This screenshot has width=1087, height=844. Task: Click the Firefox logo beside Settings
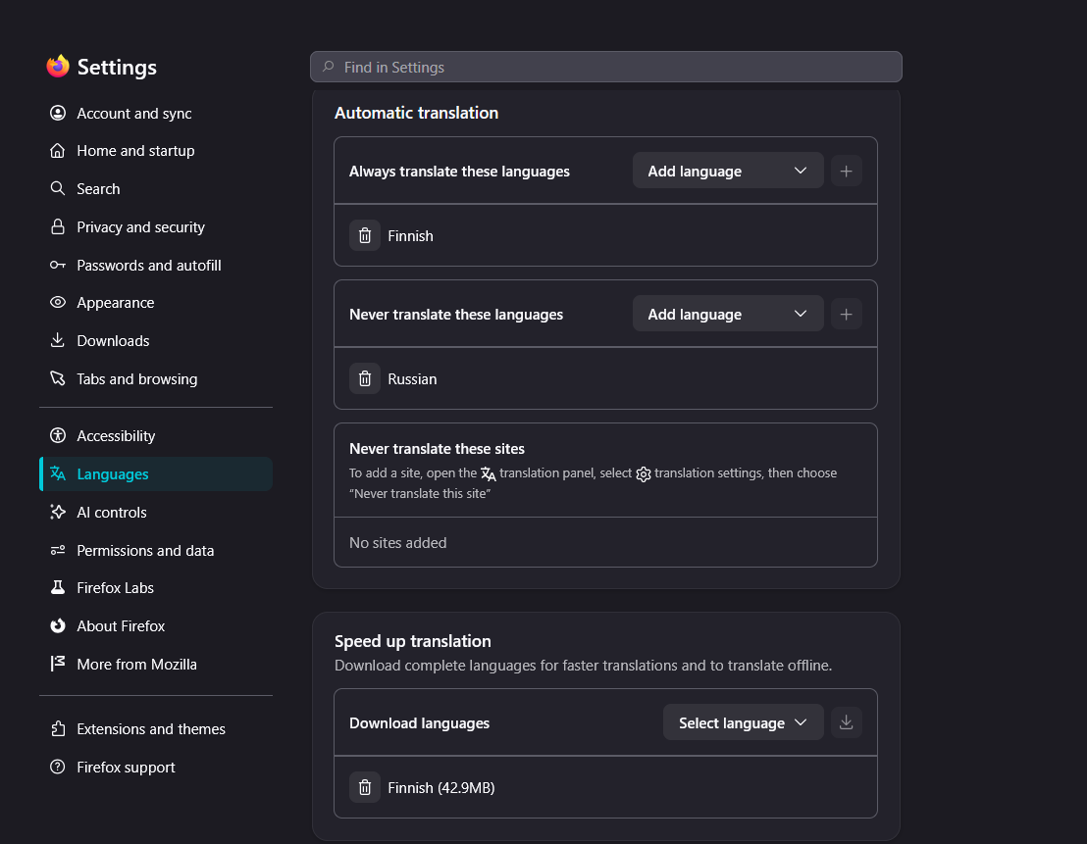coord(58,67)
